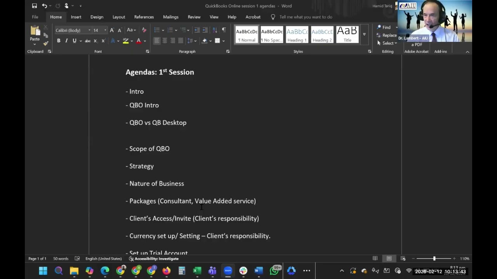
Task: Increase indent of the paragraph
Action: tap(205, 30)
